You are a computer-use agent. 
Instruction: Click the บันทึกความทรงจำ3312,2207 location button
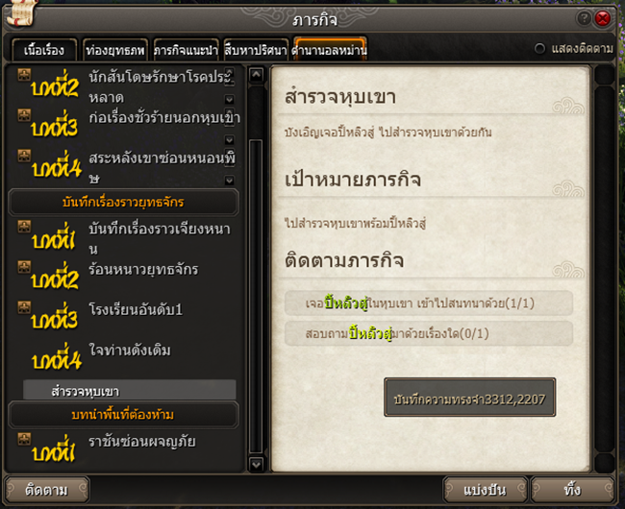(x=469, y=398)
